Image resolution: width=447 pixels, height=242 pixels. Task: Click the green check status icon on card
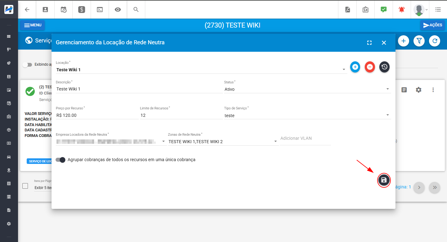point(30,91)
